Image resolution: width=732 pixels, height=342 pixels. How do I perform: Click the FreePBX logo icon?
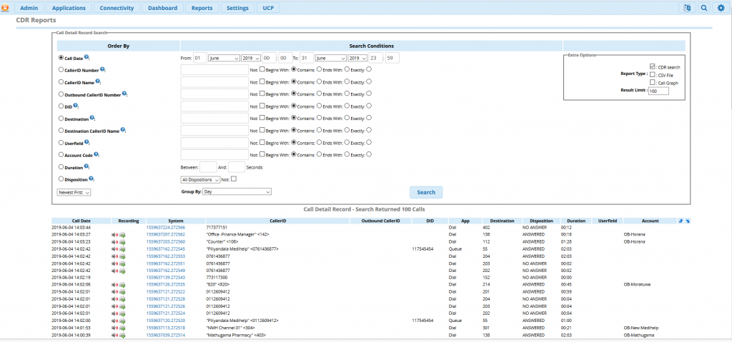coord(5,8)
